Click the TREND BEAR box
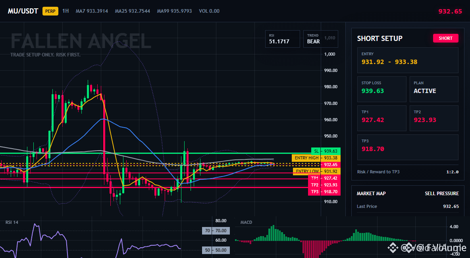470x258 pixels. pyautogui.click(x=320, y=39)
